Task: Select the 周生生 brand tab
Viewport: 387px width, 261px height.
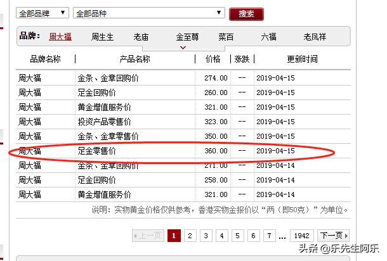Action: 102,37
